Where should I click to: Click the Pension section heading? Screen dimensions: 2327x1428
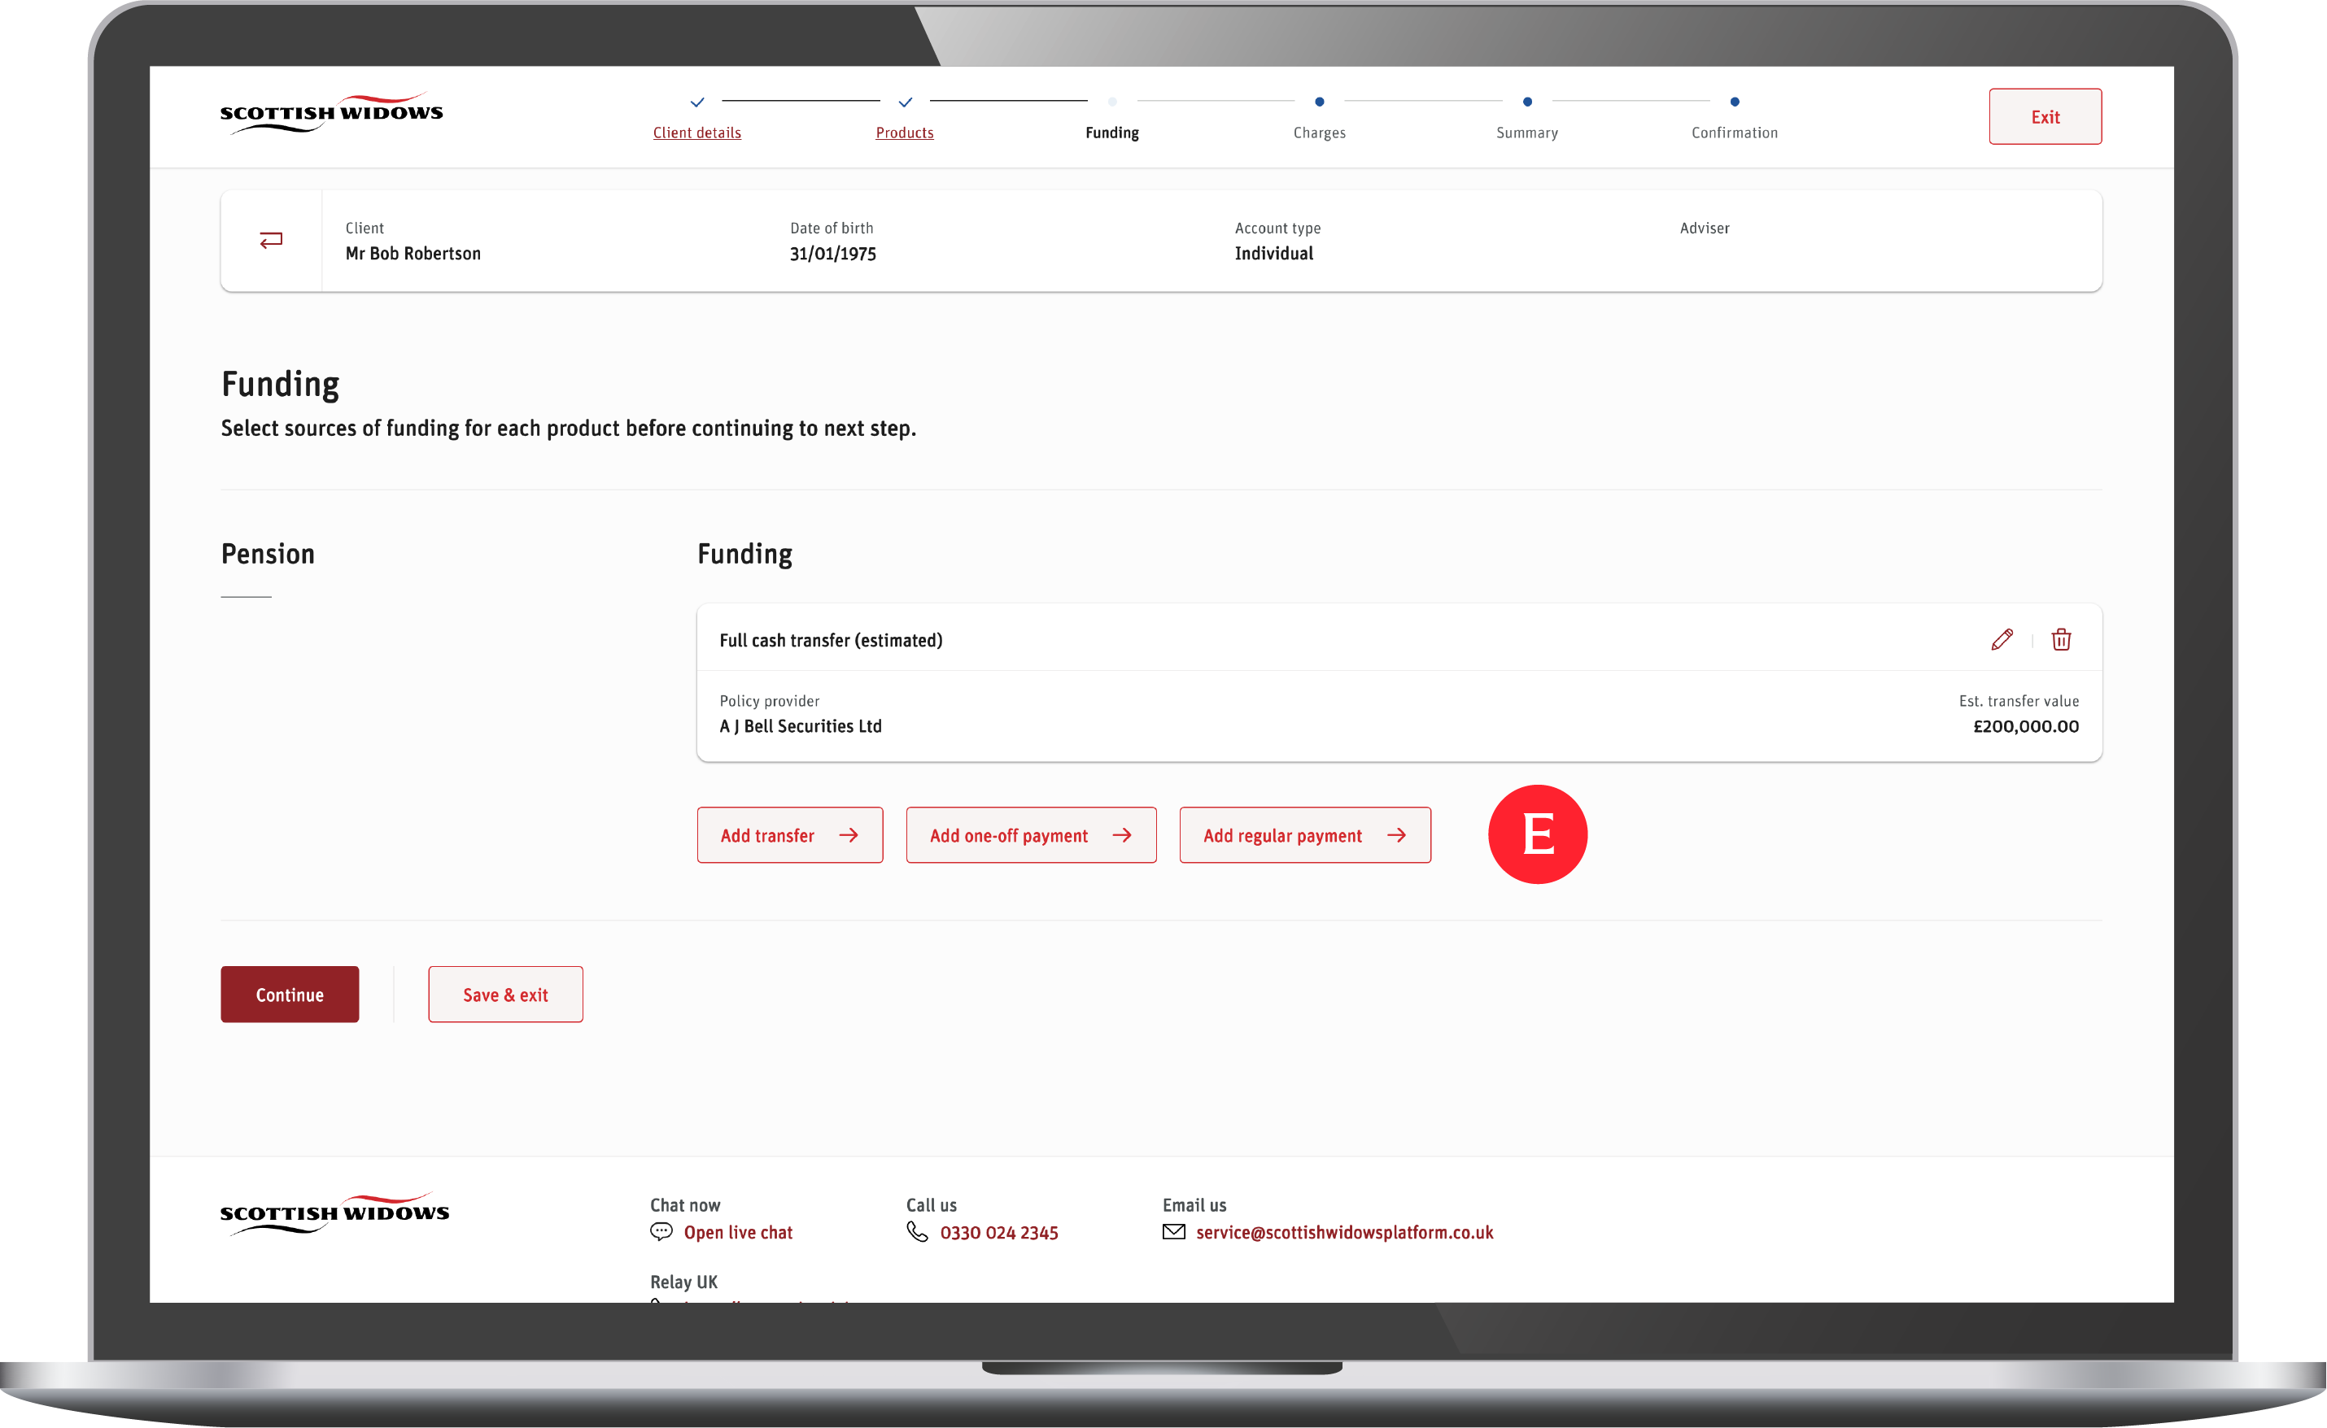coord(268,555)
